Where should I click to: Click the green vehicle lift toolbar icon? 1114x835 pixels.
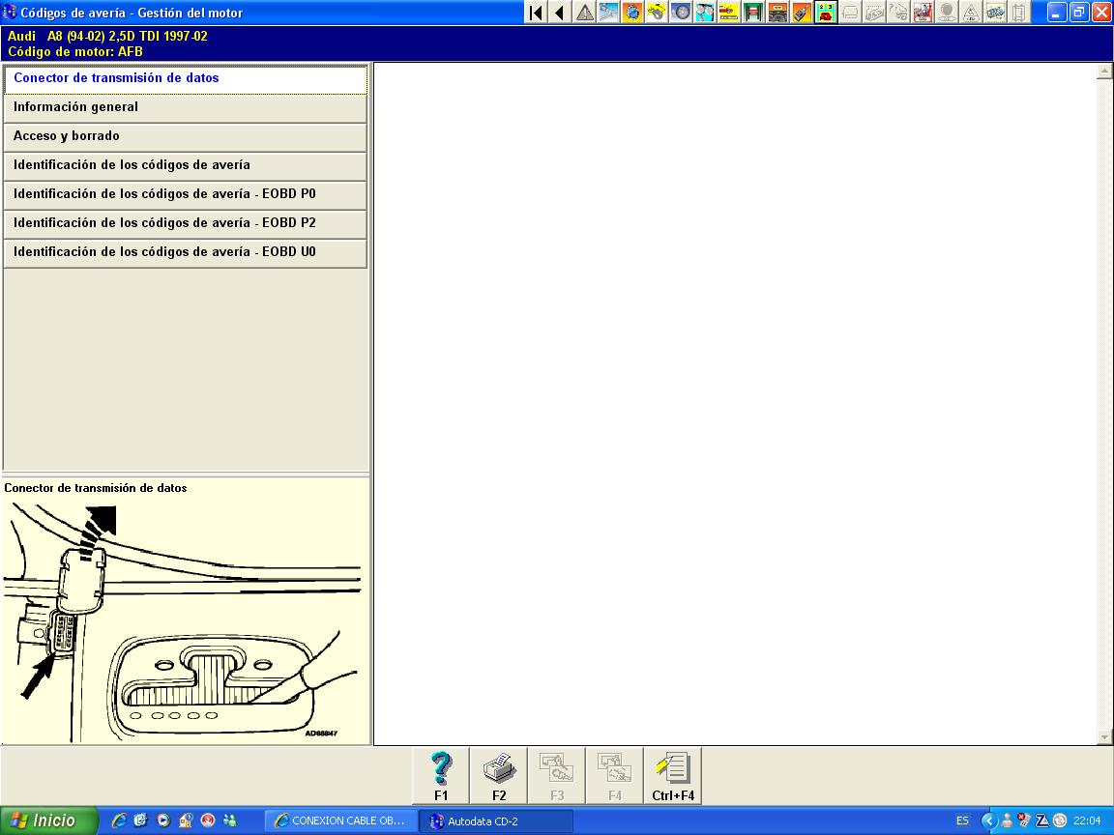754,12
